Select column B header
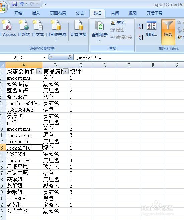The height and width of the screenshot is (220, 184). coord(56,65)
